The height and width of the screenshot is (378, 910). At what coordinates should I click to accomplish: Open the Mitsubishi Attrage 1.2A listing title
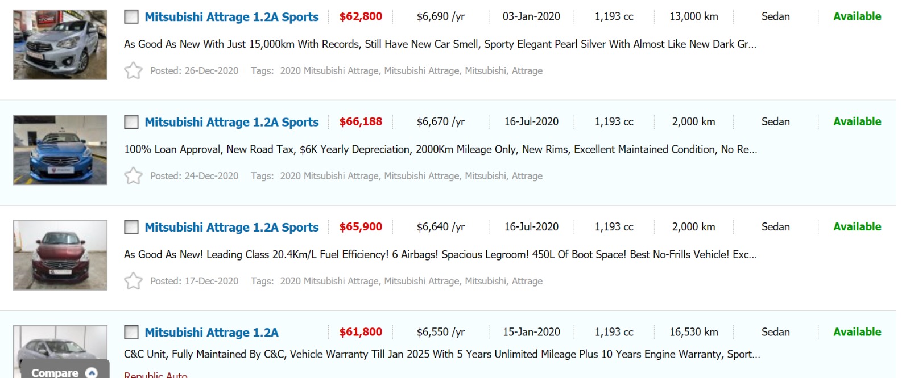[x=212, y=333]
